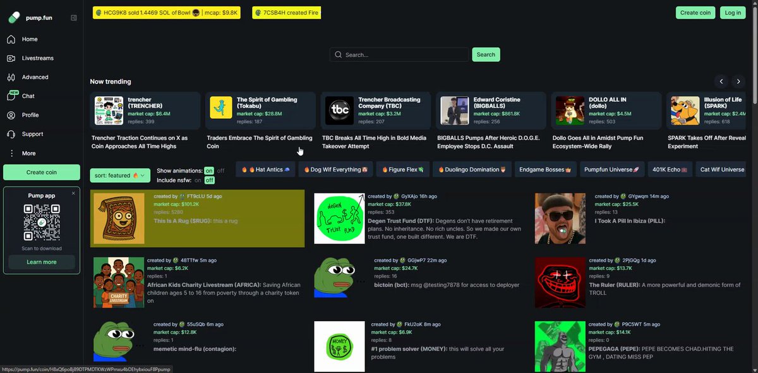Screen dimensions: 758x373
Task: Click the trencher (TRENCHER) coin image
Action: tap(109, 111)
